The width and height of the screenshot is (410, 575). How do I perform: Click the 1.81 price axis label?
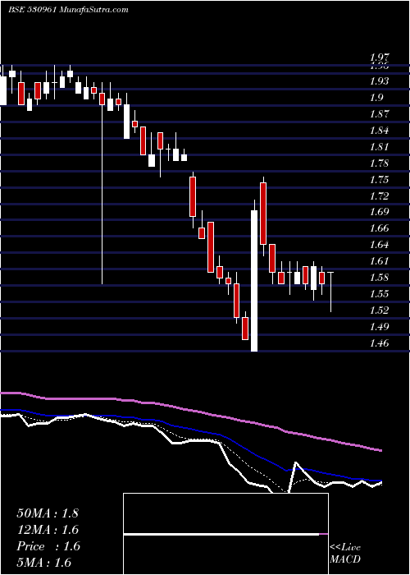[x=379, y=147]
